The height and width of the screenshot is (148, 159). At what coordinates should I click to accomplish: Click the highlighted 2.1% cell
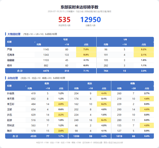[144, 55]
